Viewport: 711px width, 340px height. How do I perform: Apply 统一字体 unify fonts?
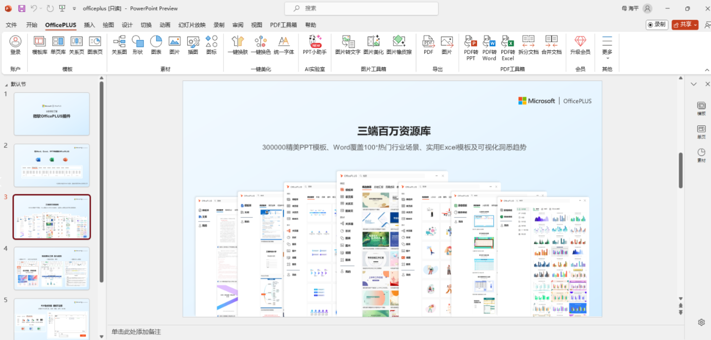point(284,45)
